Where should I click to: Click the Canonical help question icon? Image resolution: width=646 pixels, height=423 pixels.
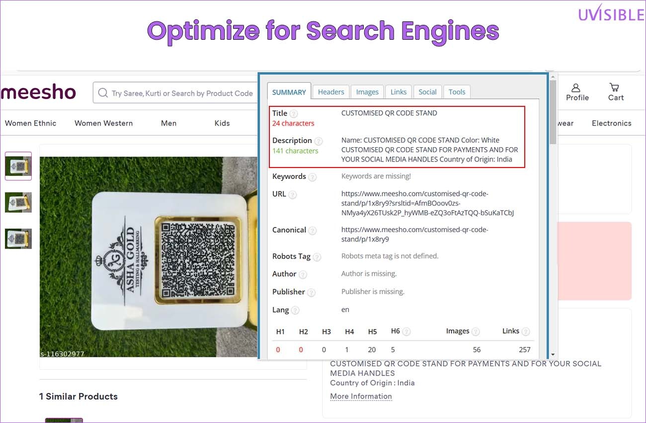(x=312, y=231)
